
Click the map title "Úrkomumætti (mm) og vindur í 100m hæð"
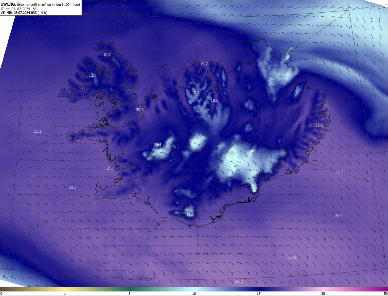tap(48, 4)
